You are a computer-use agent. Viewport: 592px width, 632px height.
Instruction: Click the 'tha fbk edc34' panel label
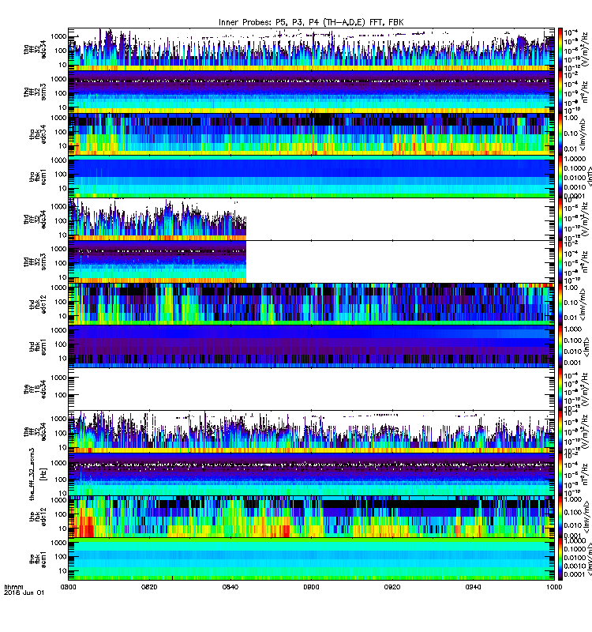[x=38, y=134]
